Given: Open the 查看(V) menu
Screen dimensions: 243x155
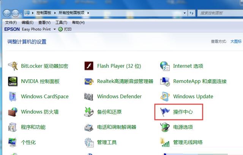Looking at the screenshot, I should pyautogui.click(x=44, y=22).
